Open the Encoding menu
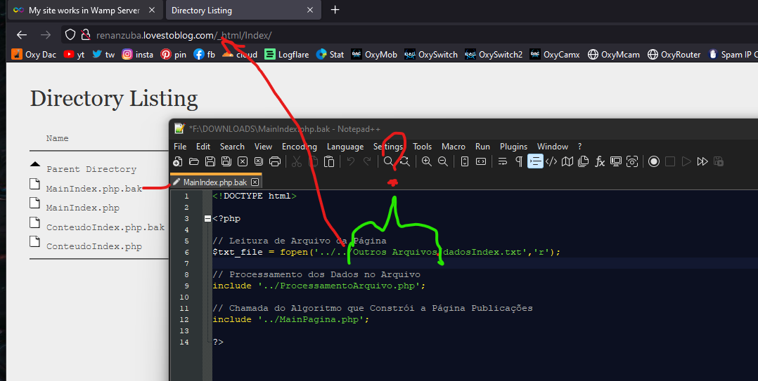758x381 pixels. 300,147
